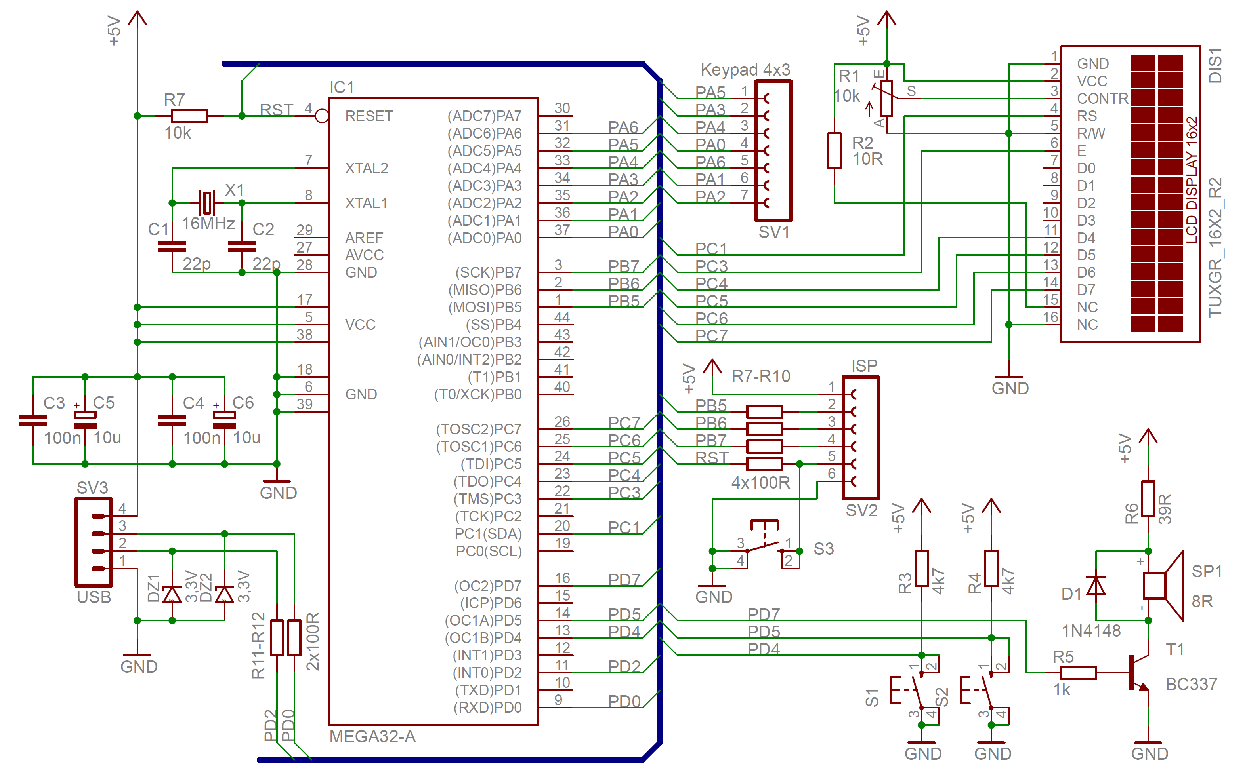Select the C4 100n capacitor symbol
Screen dimensions: 1247x778
172,420
